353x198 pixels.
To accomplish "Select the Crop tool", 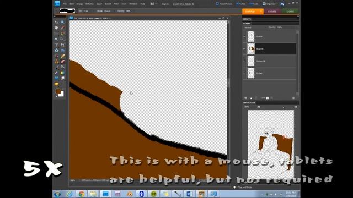I will pos(62,45).
